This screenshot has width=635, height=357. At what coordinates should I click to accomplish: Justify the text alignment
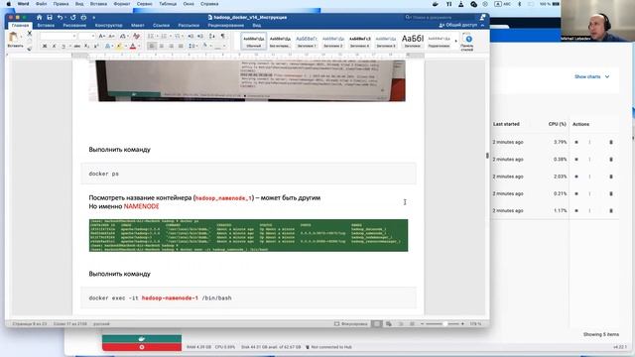181,47
